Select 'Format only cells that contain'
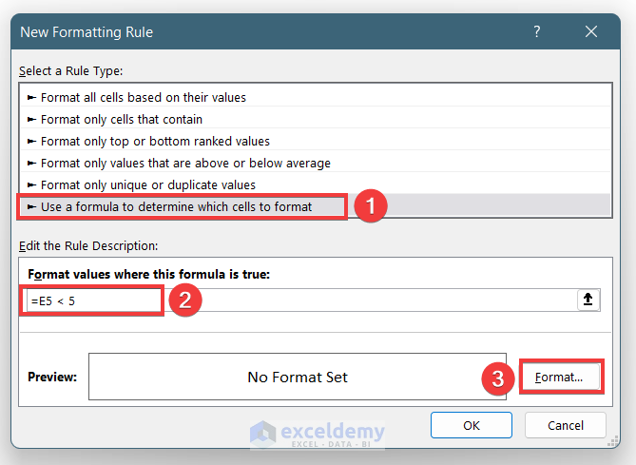Viewport: 636px width, 465px height. [121, 120]
